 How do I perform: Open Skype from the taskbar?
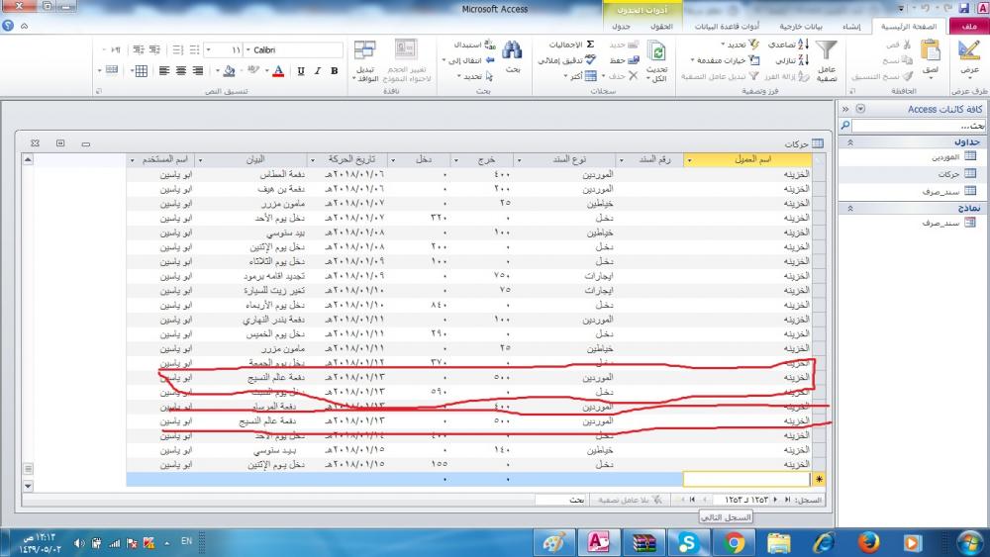tap(687, 542)
